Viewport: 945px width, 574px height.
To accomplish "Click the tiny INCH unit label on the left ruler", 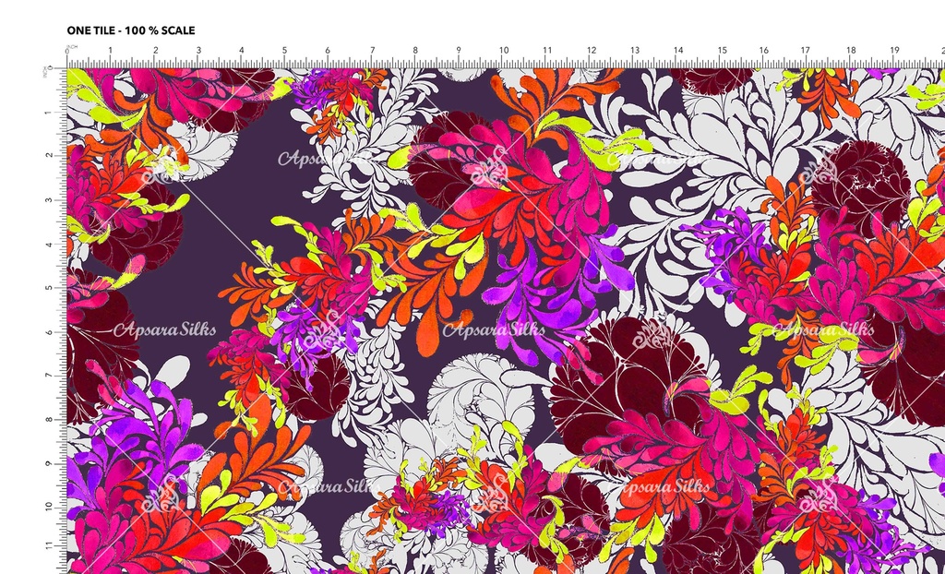I will pyautogui.click(x=44, y=73).
